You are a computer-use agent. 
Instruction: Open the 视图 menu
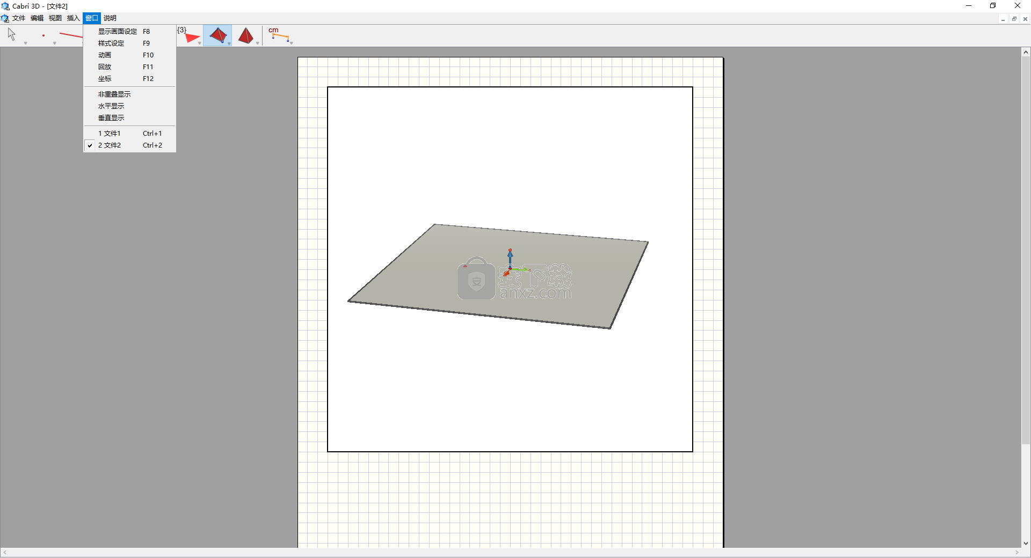pos(55,18)
